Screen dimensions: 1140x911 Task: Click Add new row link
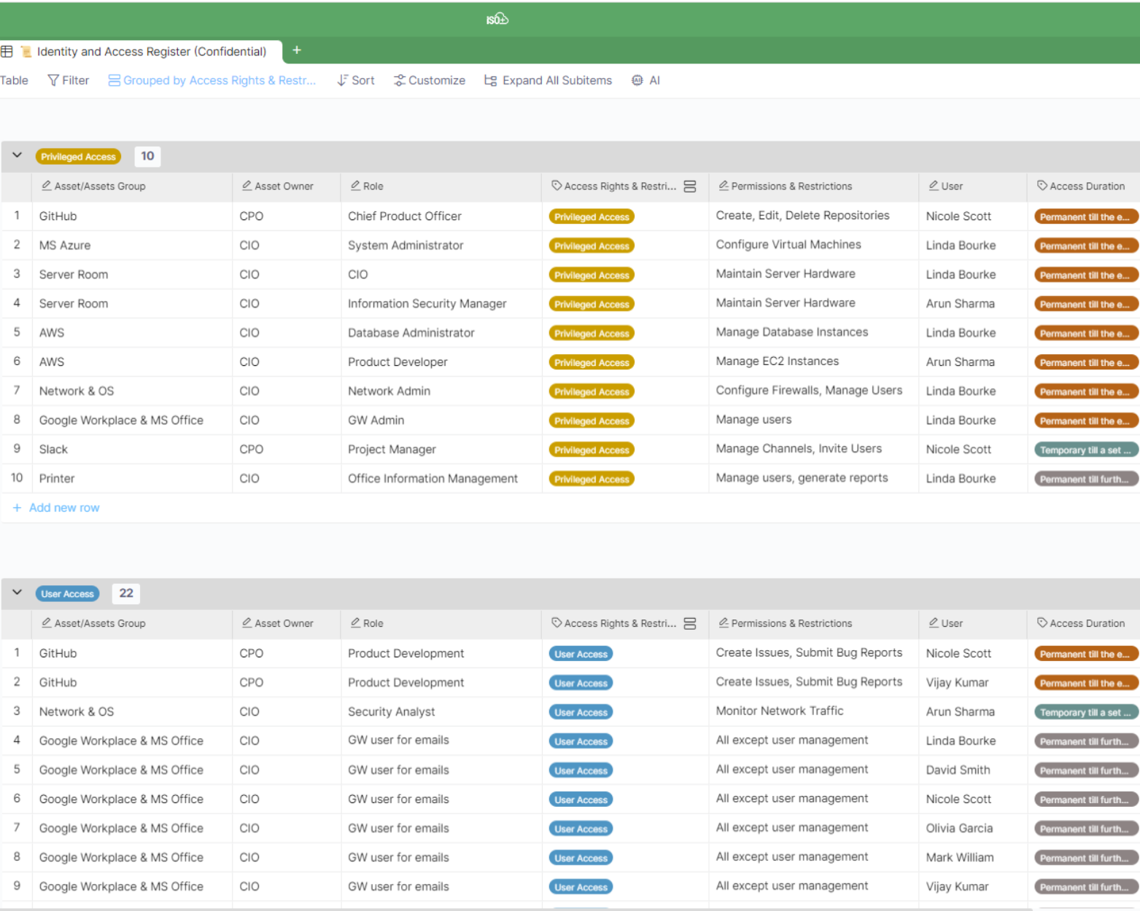coord(63,508)
